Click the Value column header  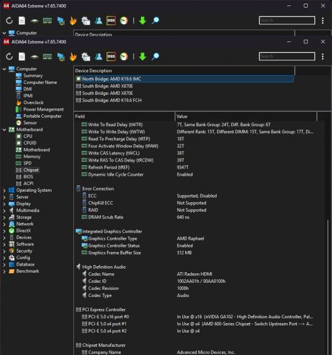click(246, 117)
